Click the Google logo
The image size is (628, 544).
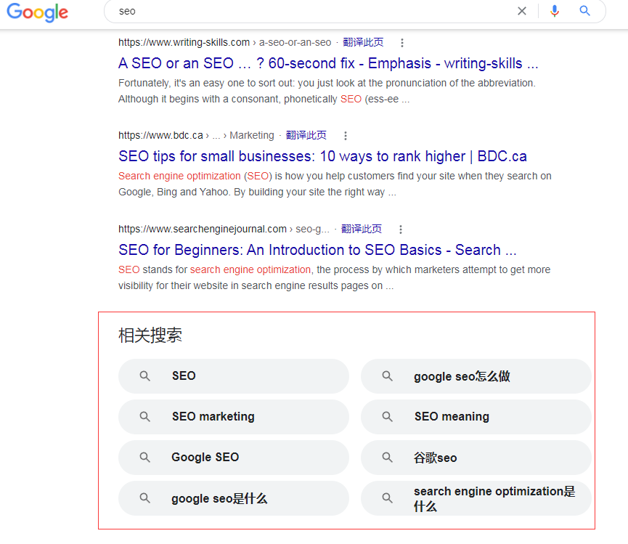pyautogui.click(x=37, y=12)
